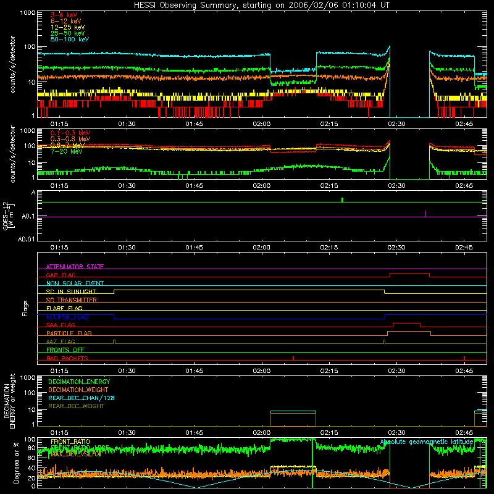Click the green GOES spike near 02:18
494x494 pixels.
click(x=343, y=199)
